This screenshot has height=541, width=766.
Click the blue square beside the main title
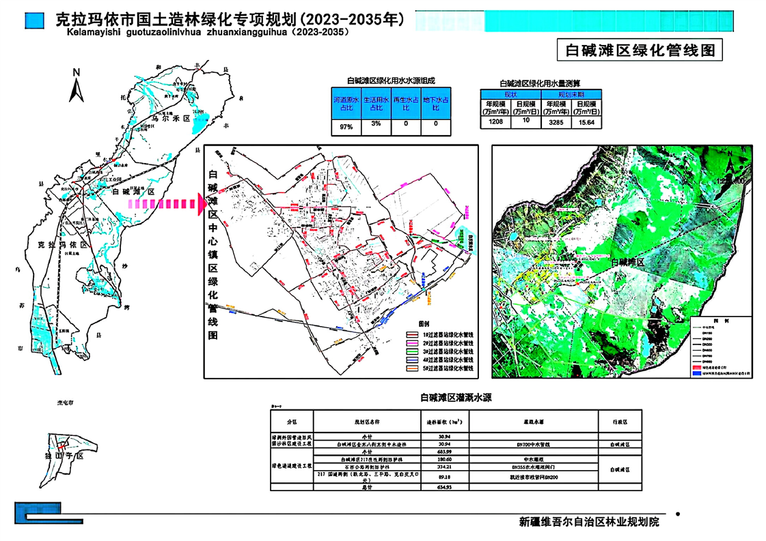(x=35, y=21)
